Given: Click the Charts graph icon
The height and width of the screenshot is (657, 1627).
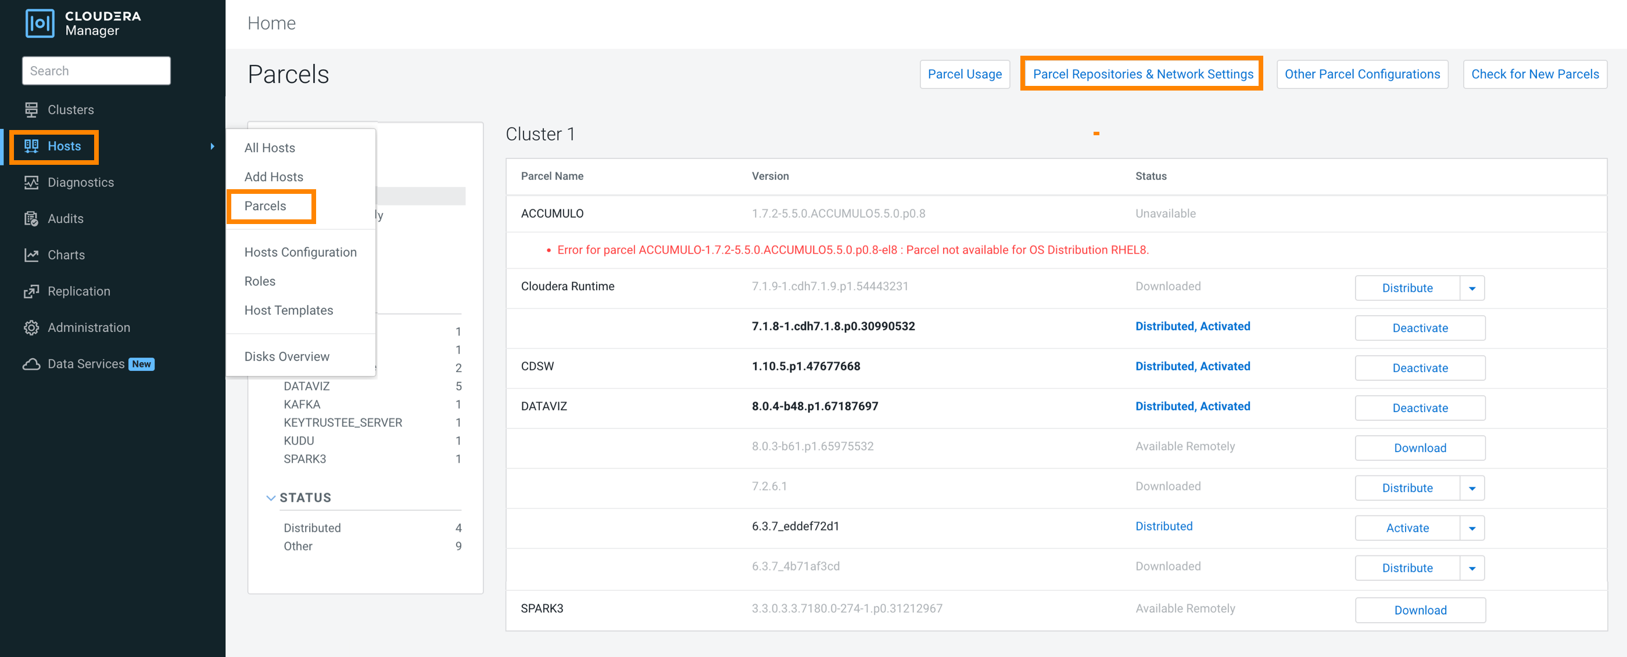Looking at the screenshot, I should (31, 255).
